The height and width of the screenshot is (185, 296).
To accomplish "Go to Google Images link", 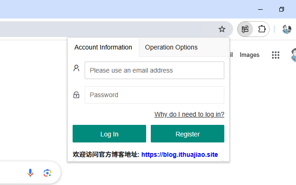I will [249, 55].
